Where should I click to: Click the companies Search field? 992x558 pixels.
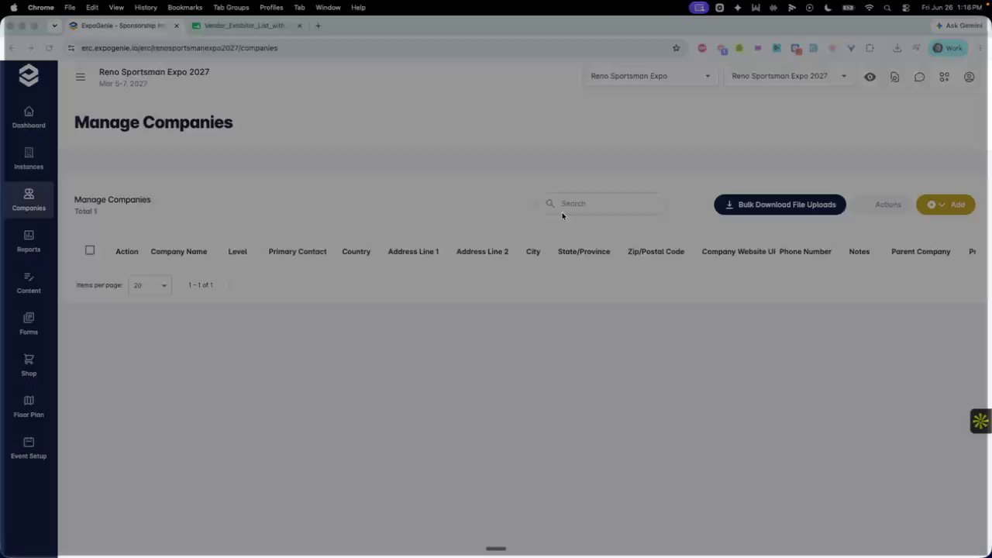[x=604, y=204]
